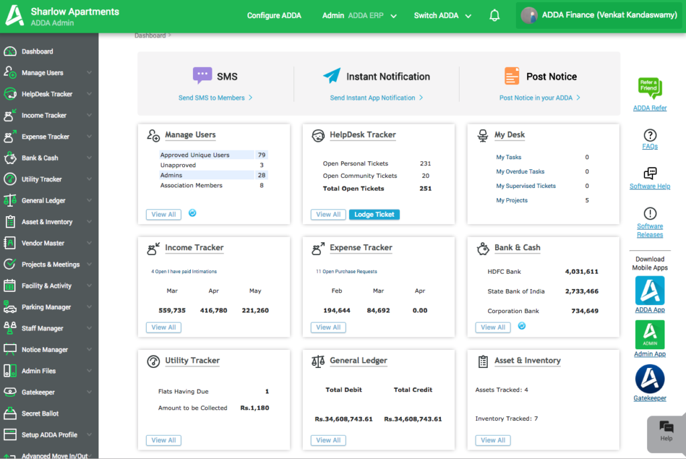Open the Admin App download icon
This screenshot has height=459, width=686.
coord(650,335)
